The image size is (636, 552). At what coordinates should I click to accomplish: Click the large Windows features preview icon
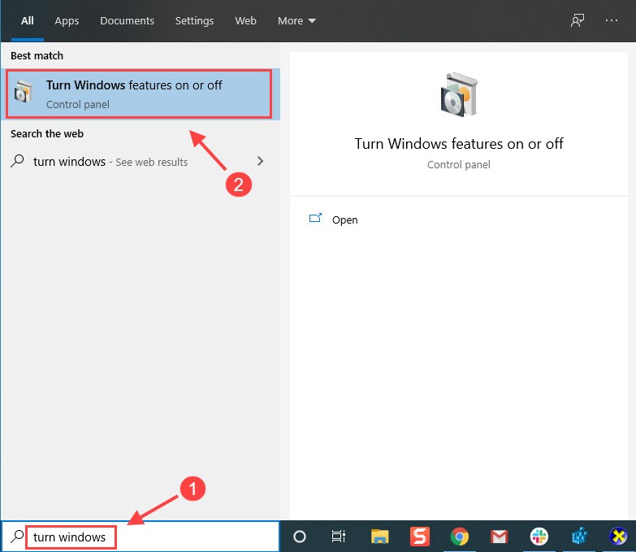tap(459, 94)
